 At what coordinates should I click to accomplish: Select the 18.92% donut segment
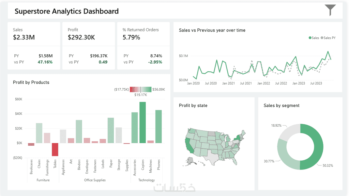click(289, 131)
